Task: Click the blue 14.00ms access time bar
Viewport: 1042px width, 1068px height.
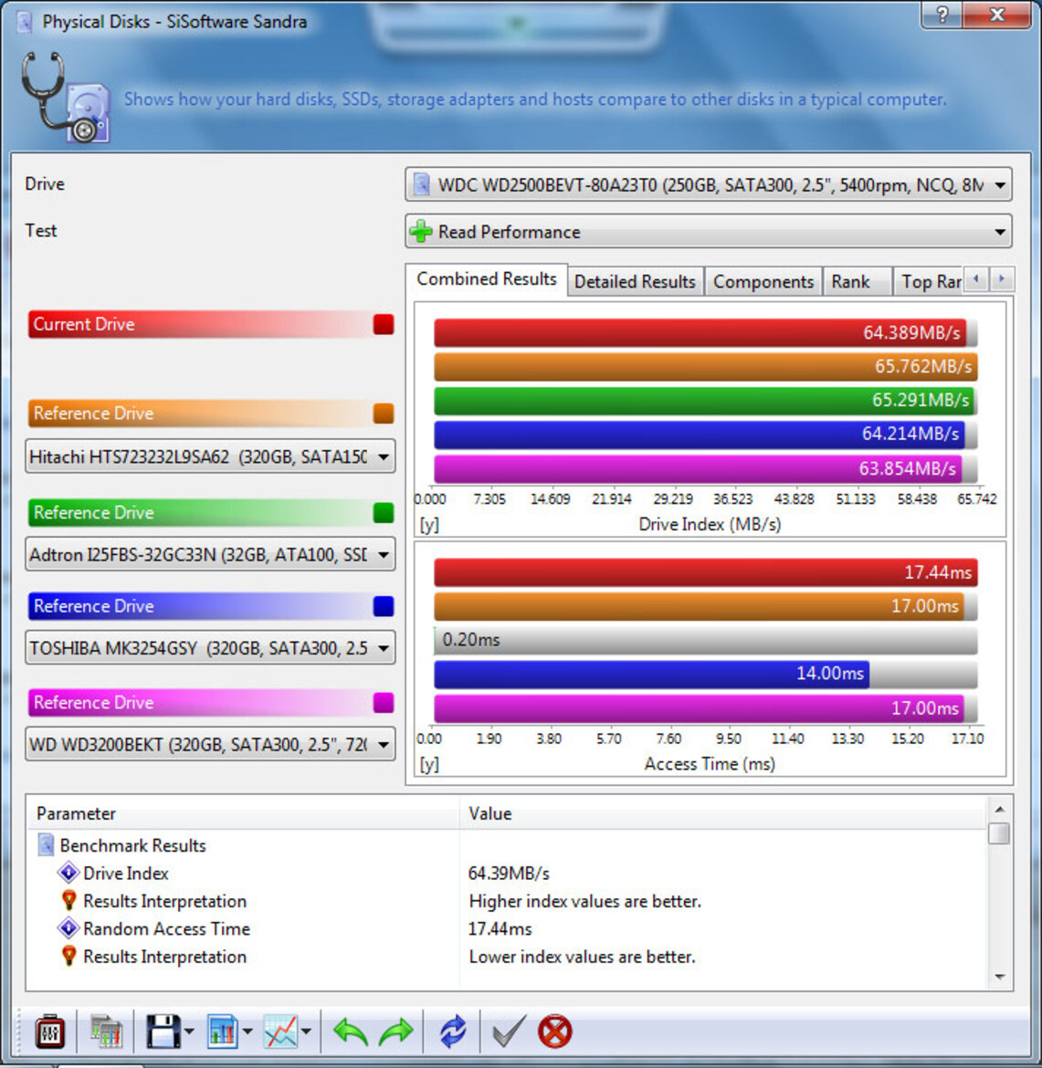Action: click(x=651, y=674)
